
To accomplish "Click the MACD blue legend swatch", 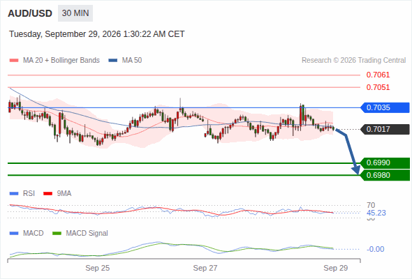I will [14, 234].
